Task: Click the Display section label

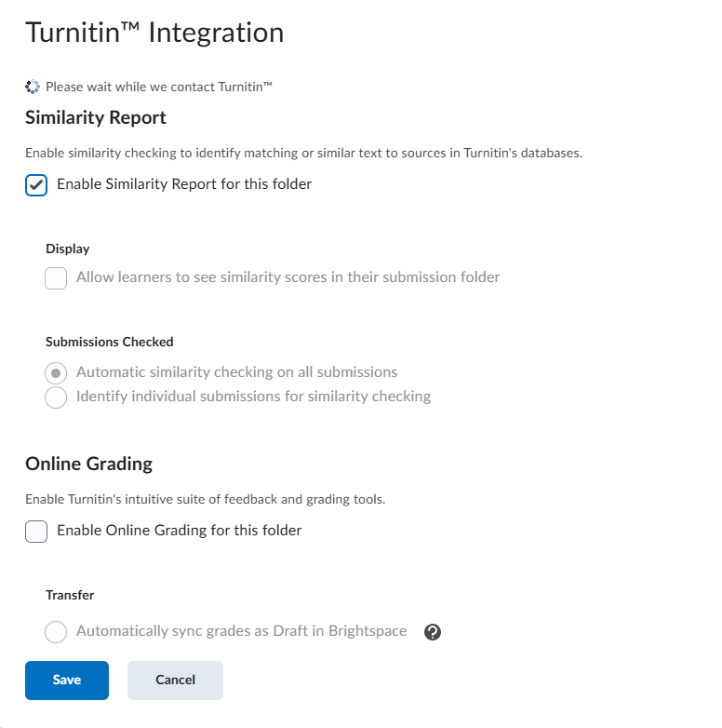Action: [x=68, y=249]
